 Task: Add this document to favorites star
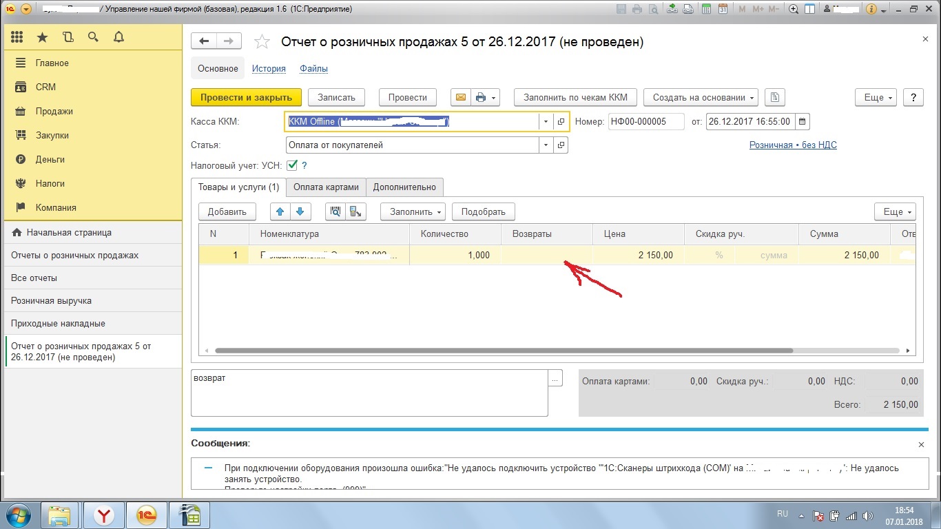[x=262, y=42]
